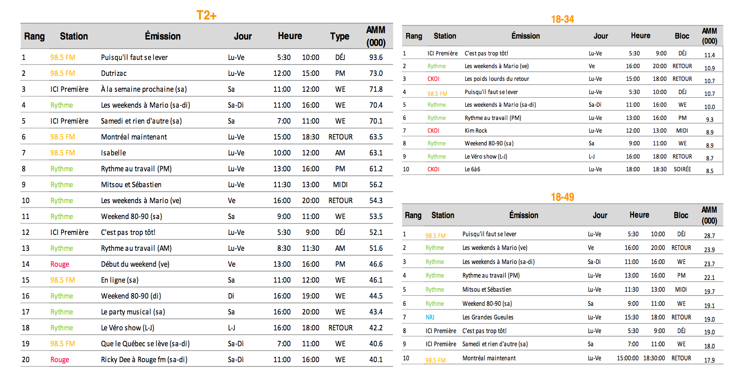
Task: Click the Émission header in T2+ table
Action: point(163,36)
